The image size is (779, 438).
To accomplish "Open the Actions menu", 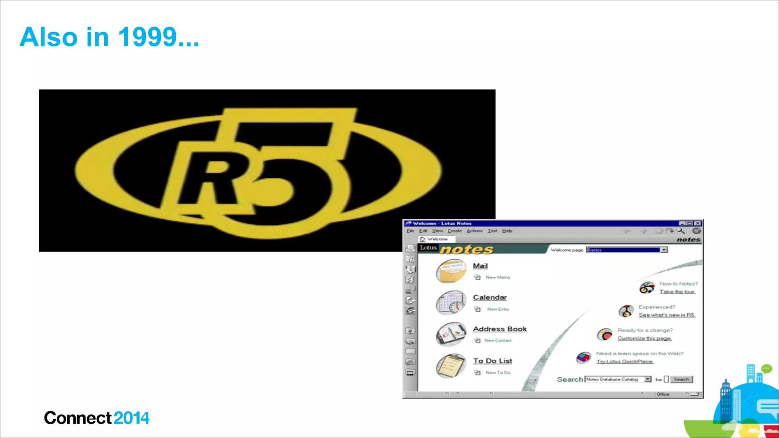I will click(x=474, y=231).
